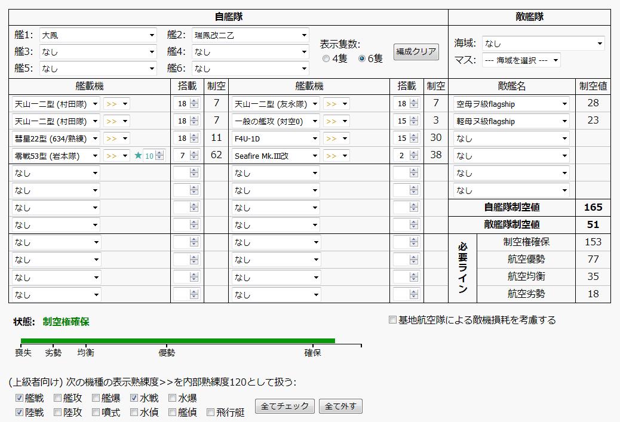The width and height of the screenshot is (620, 422).
Task: Open proficiency >> dropdown for 零戦53型 (岩本隊)
Action: tap(116, 156)
